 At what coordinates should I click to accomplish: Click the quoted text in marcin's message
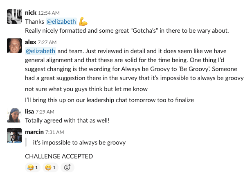(79, 143)
